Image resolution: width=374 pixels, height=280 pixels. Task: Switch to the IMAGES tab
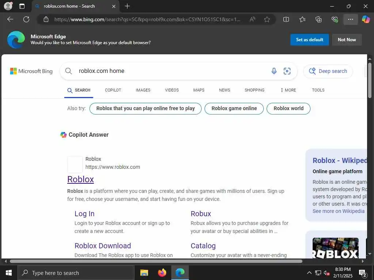(143, 90)
